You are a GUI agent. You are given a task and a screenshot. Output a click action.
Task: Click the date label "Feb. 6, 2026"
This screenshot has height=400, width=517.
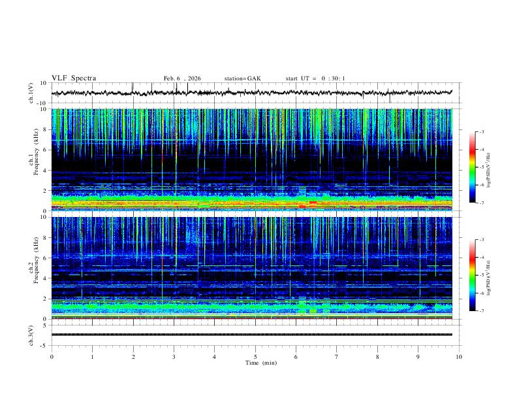182,78
